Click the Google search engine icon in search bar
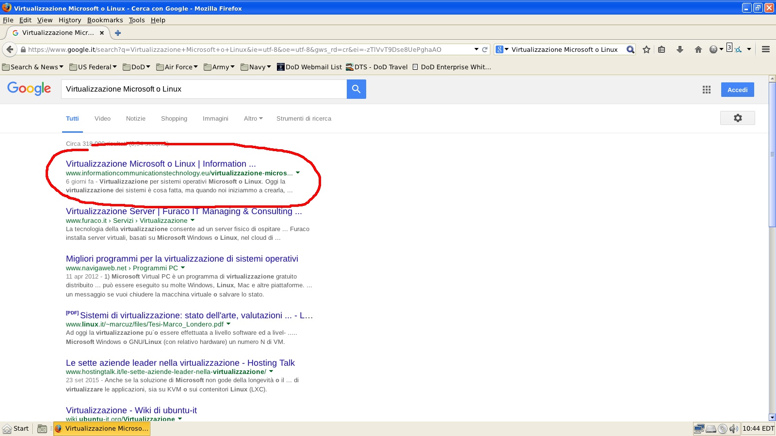The width and height of the screenshot is (776, 436). (500, 49)
